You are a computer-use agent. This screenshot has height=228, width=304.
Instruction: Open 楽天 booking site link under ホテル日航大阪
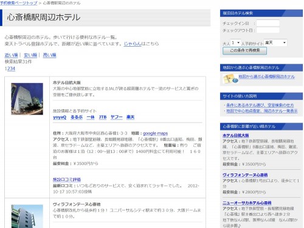coord(130,117)
